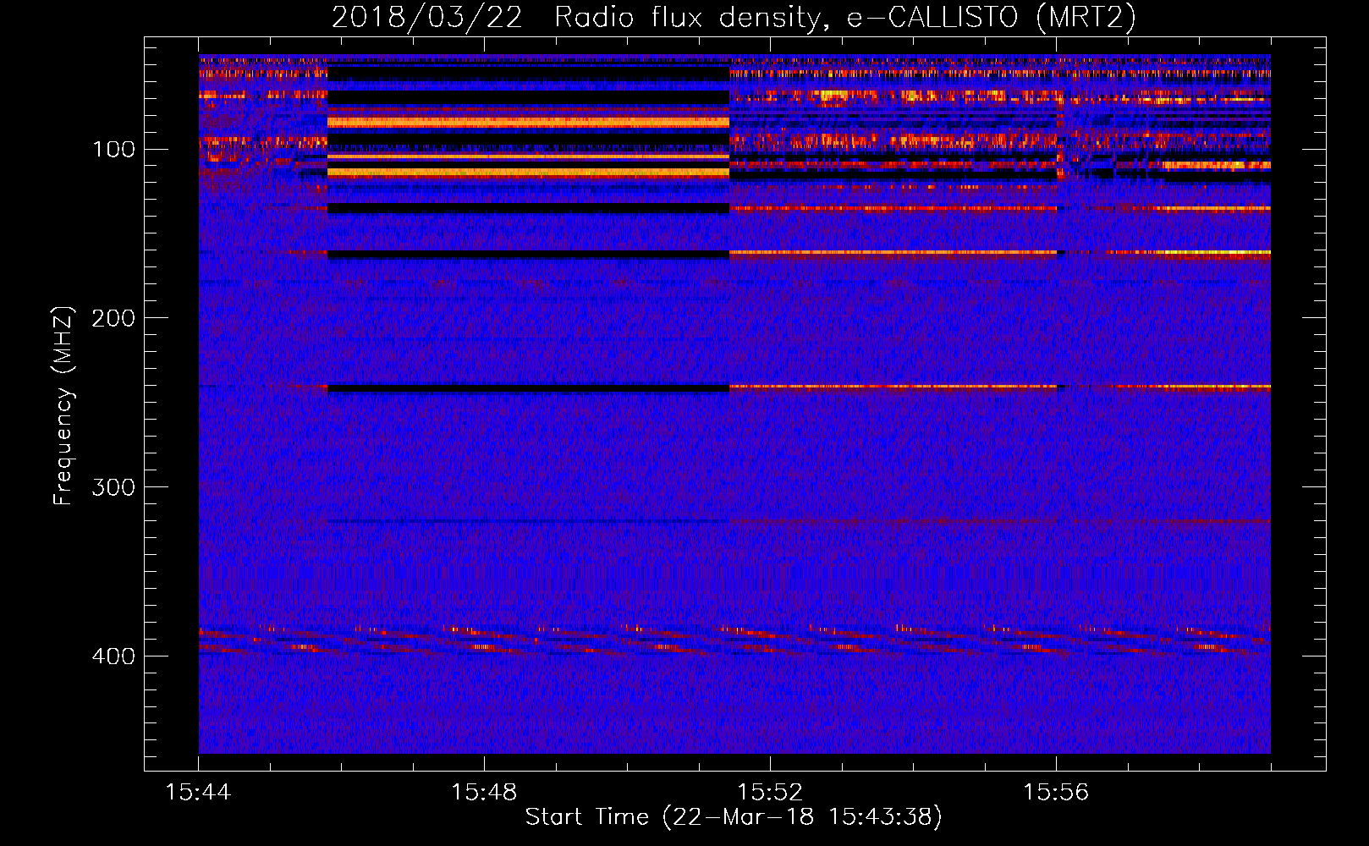Click the "Start Time (22-Mar-18 15:43:38)" x-axis label
The width and height of the screenshot is (1369, 846).
[x=734, y=817]
